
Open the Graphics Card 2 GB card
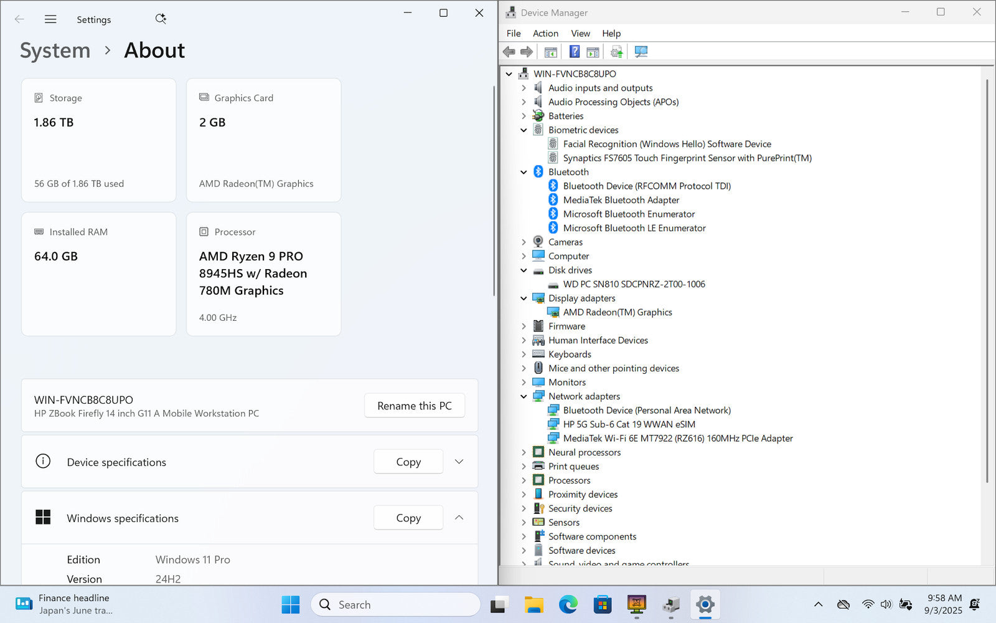[x=264, y=140]
